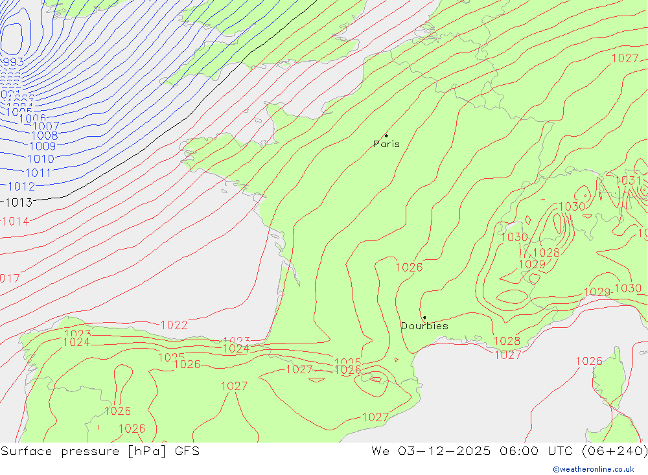Viewport: 648px width, 475px height.
Task: Click the 1026 label near Corsica
Action: coord(589,362)
